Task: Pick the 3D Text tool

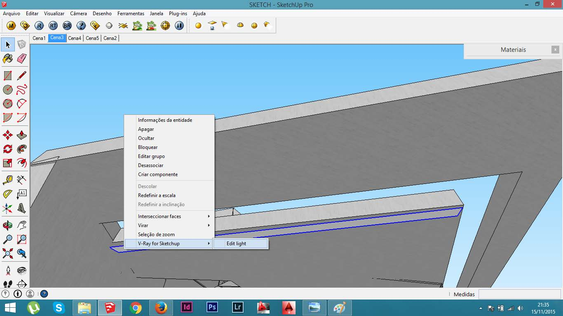Action: click(22, 208)
